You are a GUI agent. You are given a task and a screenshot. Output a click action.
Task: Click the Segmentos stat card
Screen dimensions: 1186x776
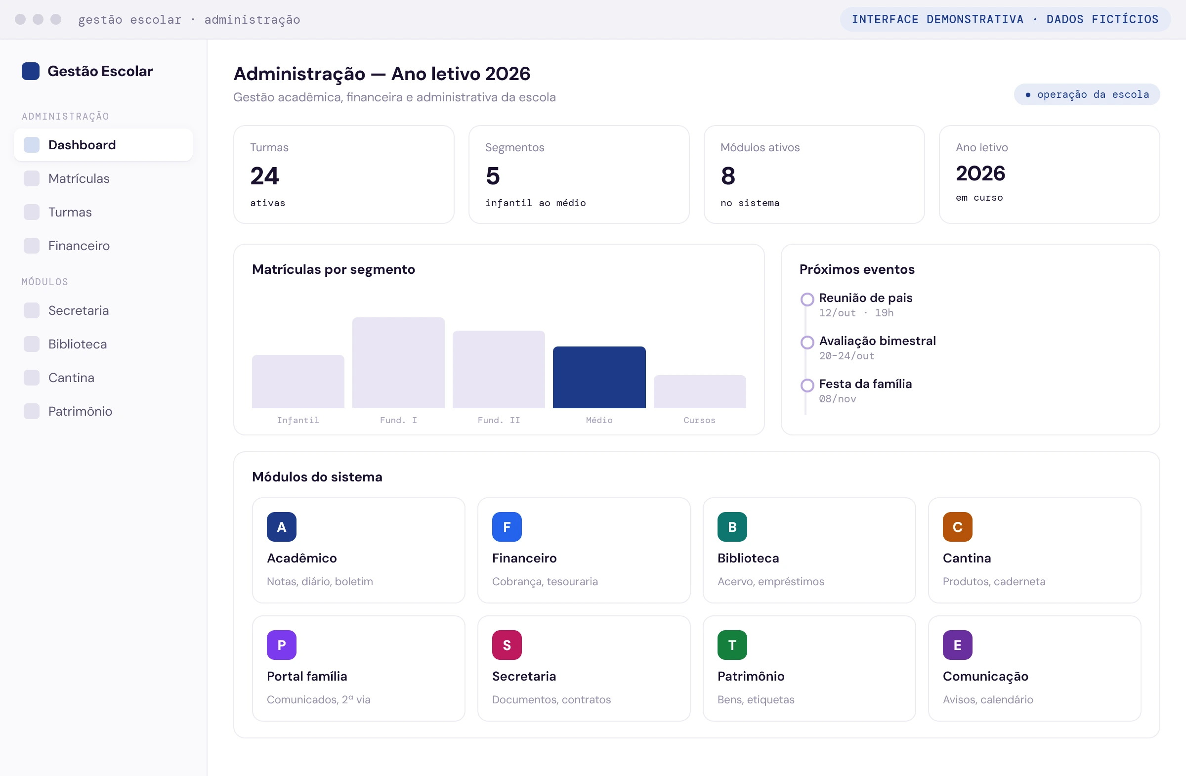pyautogui.click(x=579, y=174)
